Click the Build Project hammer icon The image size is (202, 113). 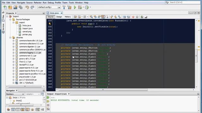[x=64, y=7]
